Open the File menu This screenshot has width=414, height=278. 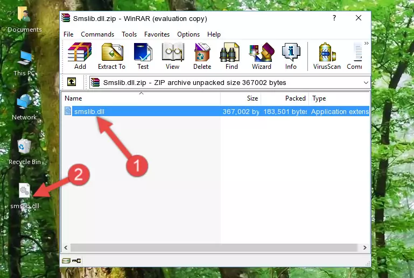pos(68,34)
